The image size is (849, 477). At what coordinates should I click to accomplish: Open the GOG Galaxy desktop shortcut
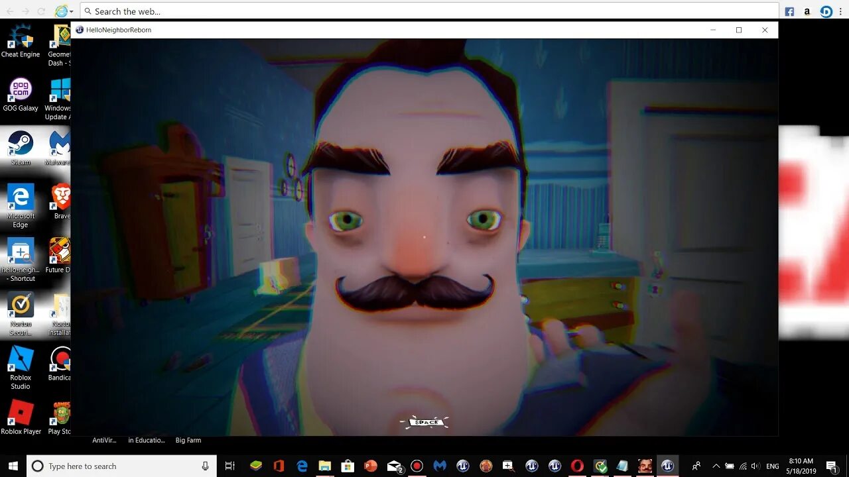[x=21, y=93]
